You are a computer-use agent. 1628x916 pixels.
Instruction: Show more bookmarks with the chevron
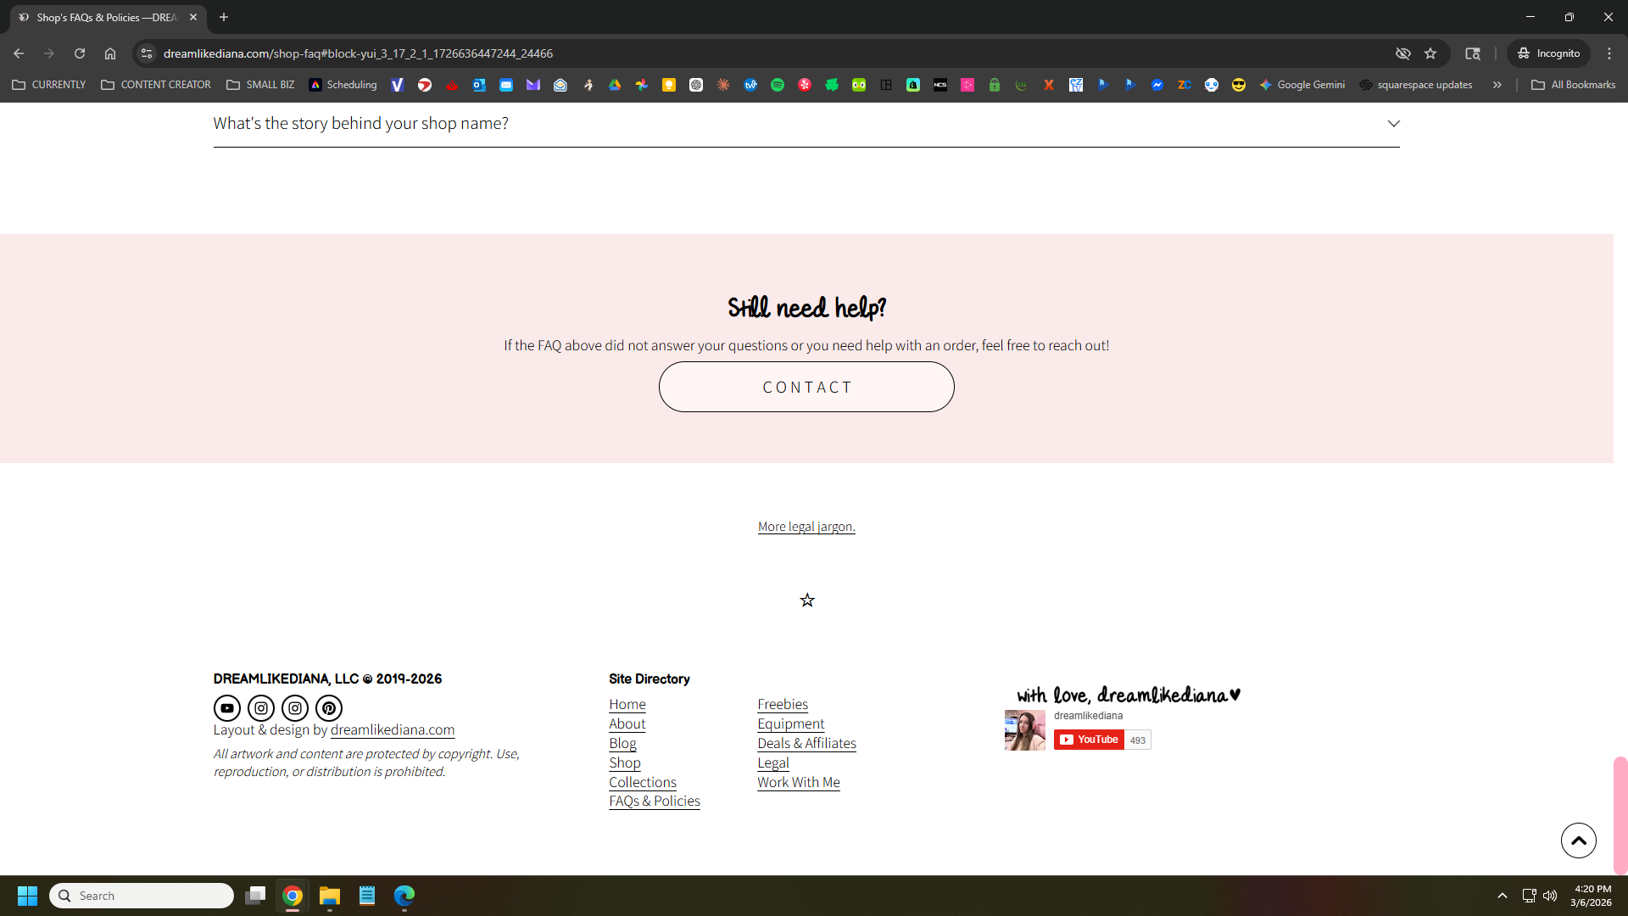coord(1497,85)
